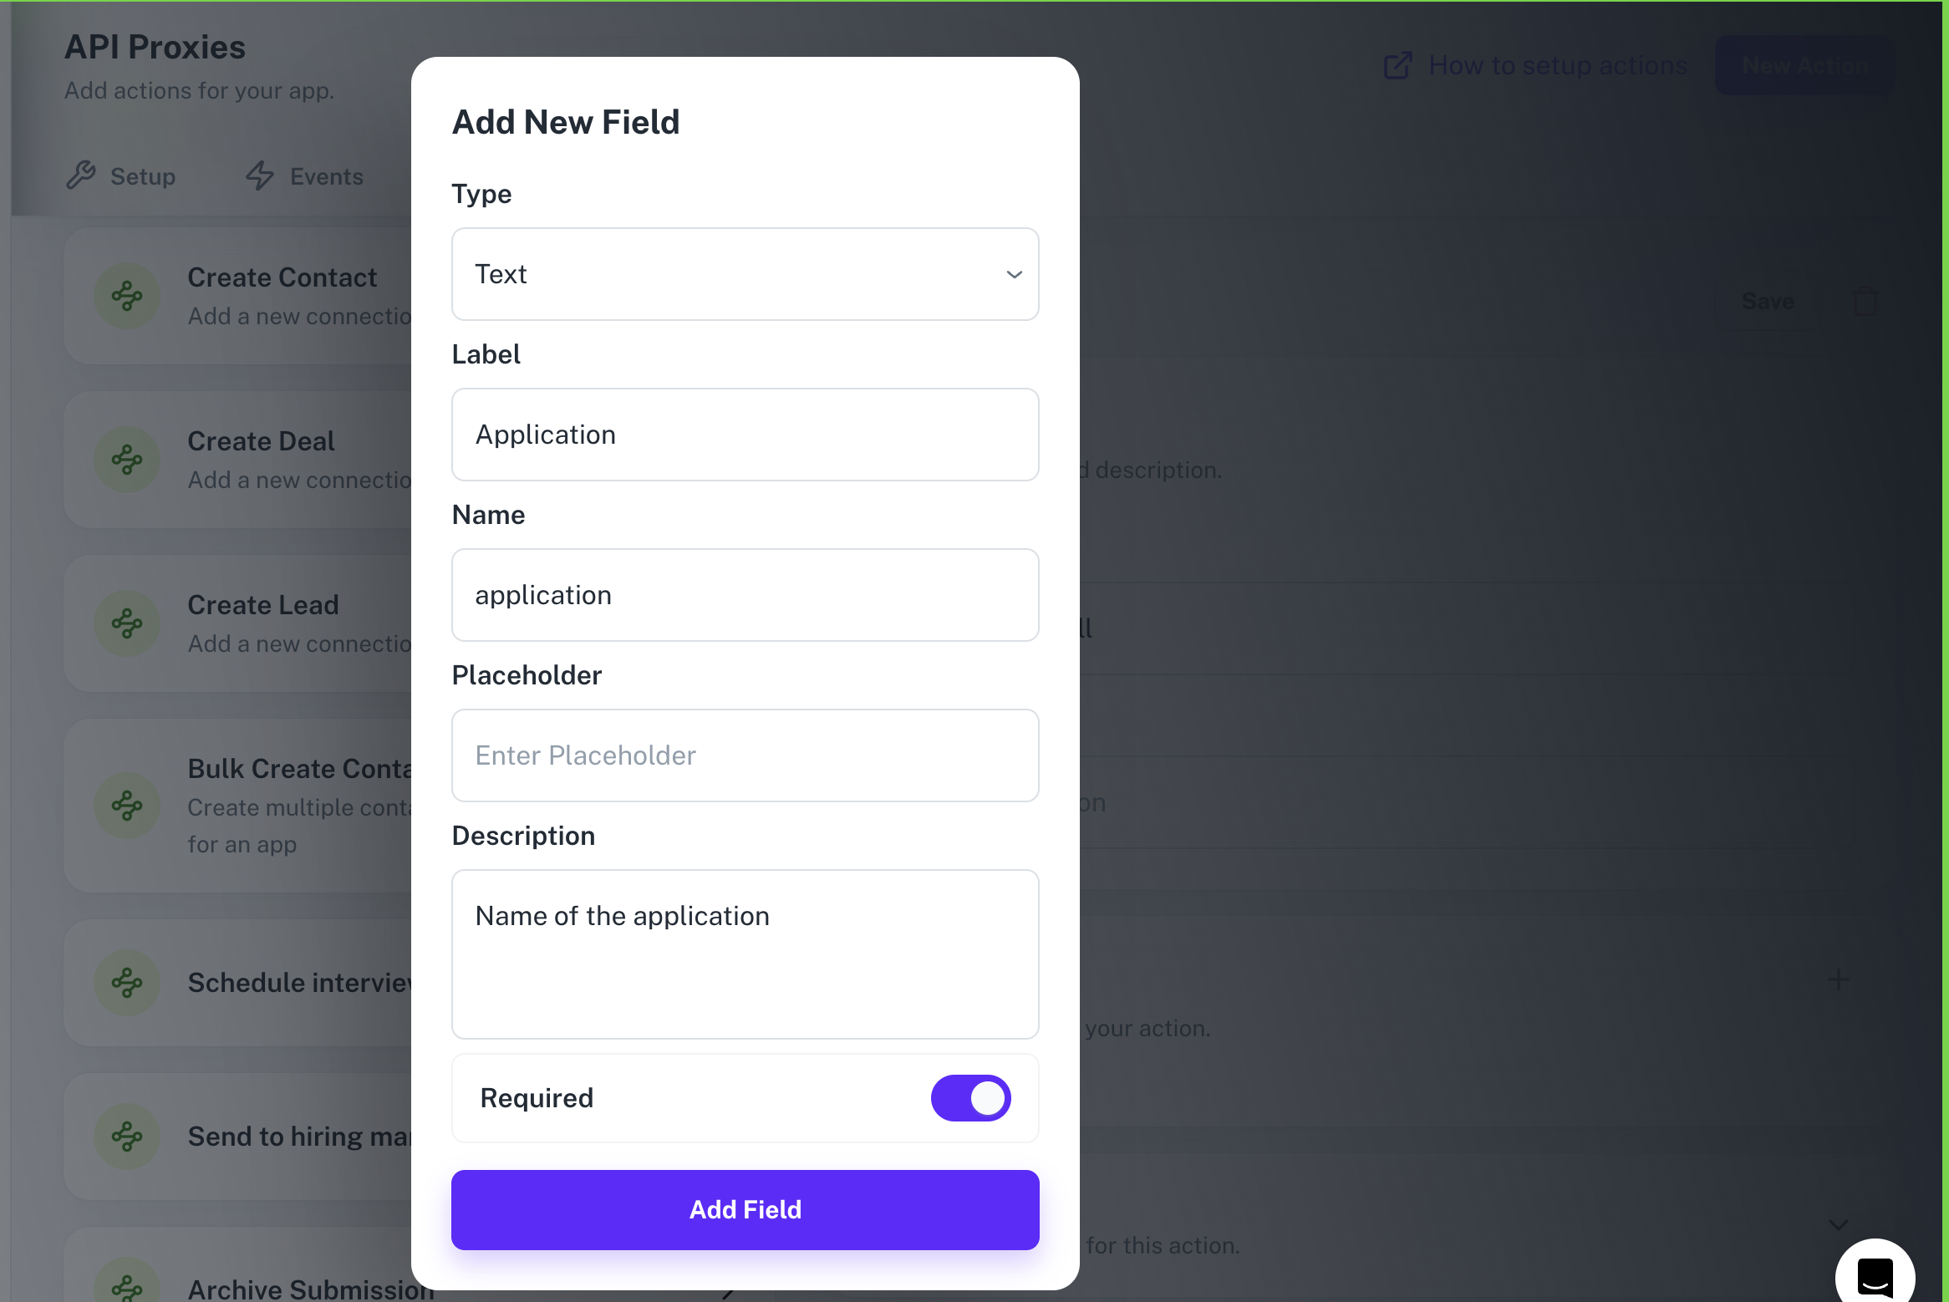Viewport: 1949px width, 1302px height.
Task: Disable the Required toggle
Action: (x=970, y=1098)
